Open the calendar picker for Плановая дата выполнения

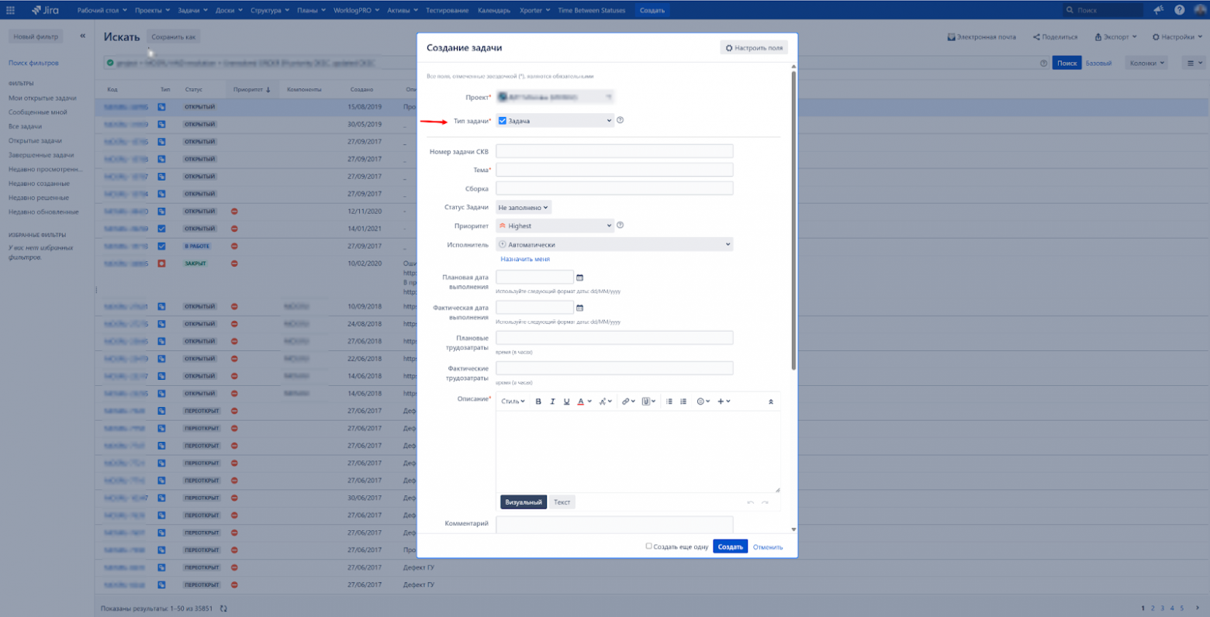click(580, 277)
